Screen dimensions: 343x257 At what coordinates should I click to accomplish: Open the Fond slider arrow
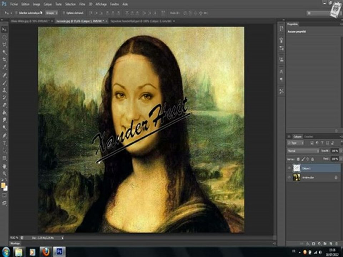coord(340,159)
